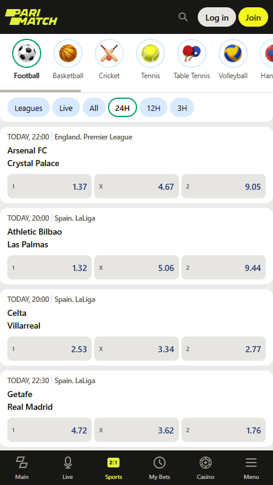Select the All time filter
Screen dimensions: 273x485
pyautogui.click(x=94, y=107)
